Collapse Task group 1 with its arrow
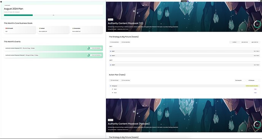 point(110,86)
